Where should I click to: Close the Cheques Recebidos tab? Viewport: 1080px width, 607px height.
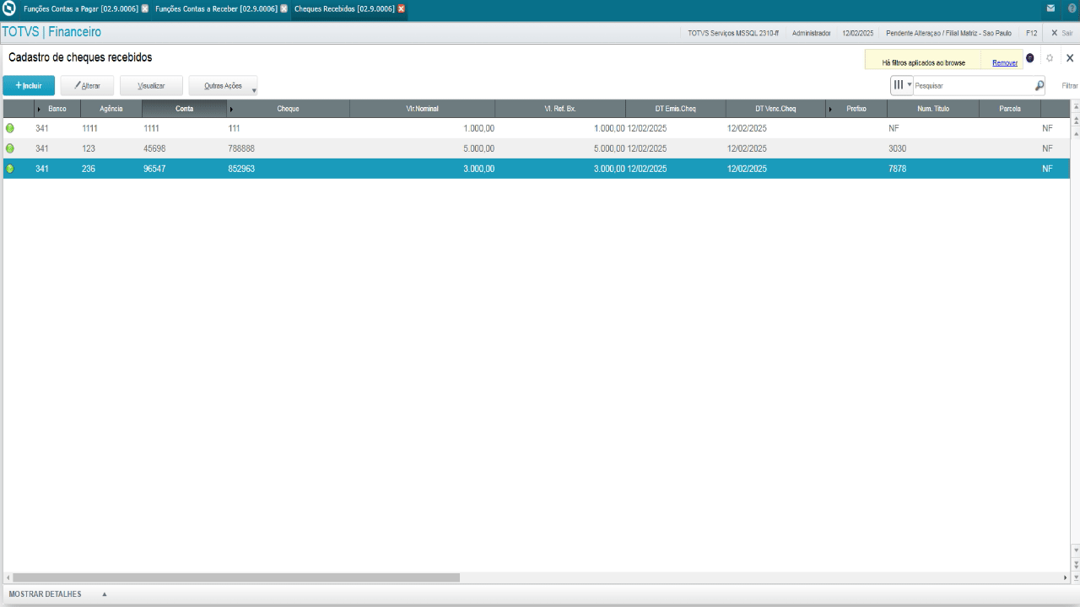pyautogui.click(x=401, y=8)
